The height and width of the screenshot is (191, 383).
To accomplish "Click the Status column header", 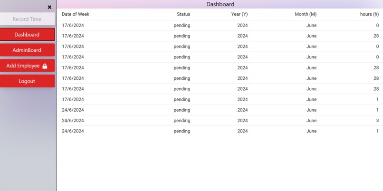I will pyautogui.click(x=183, y=14).
